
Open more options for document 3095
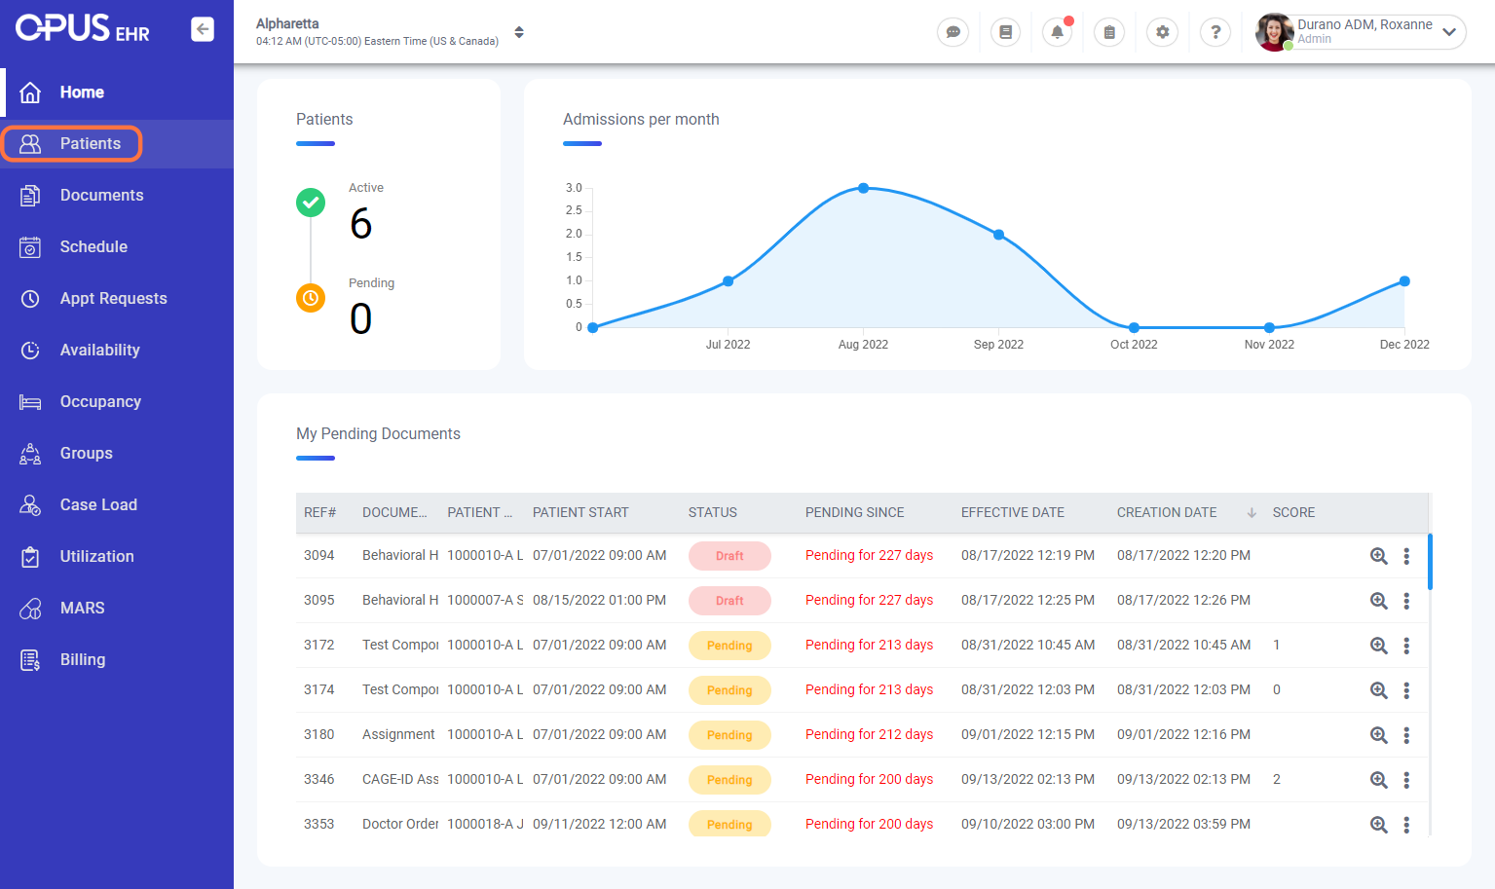point(1406,601)
